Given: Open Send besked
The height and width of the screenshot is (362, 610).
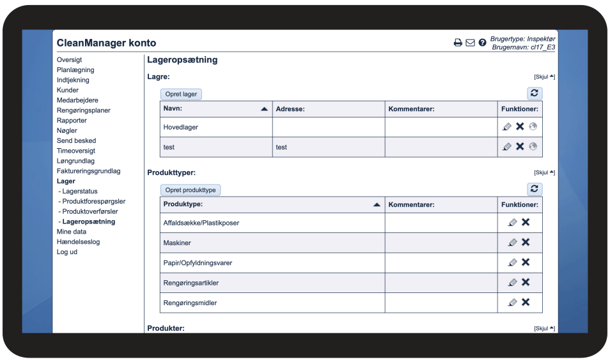Looking at the screenshot, I should click(76, 140).
